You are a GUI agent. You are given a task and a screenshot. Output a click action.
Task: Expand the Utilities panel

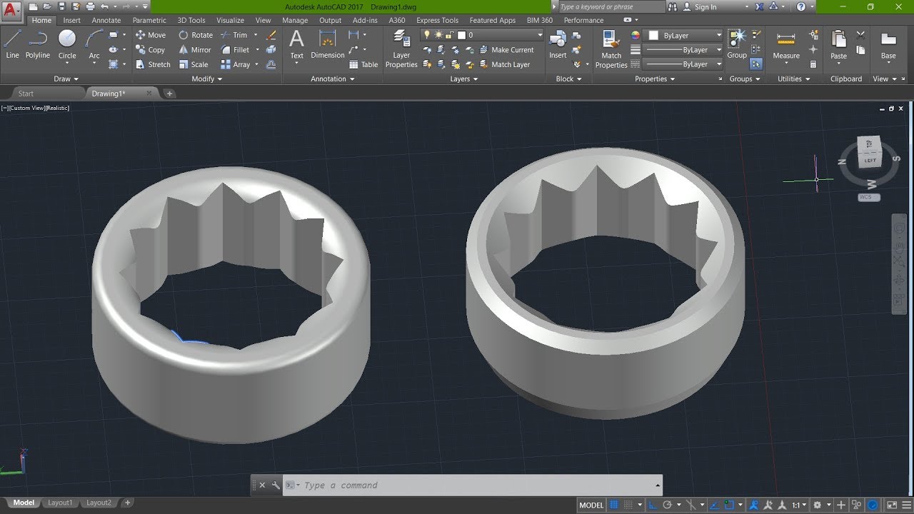click(x=793, y=79)
